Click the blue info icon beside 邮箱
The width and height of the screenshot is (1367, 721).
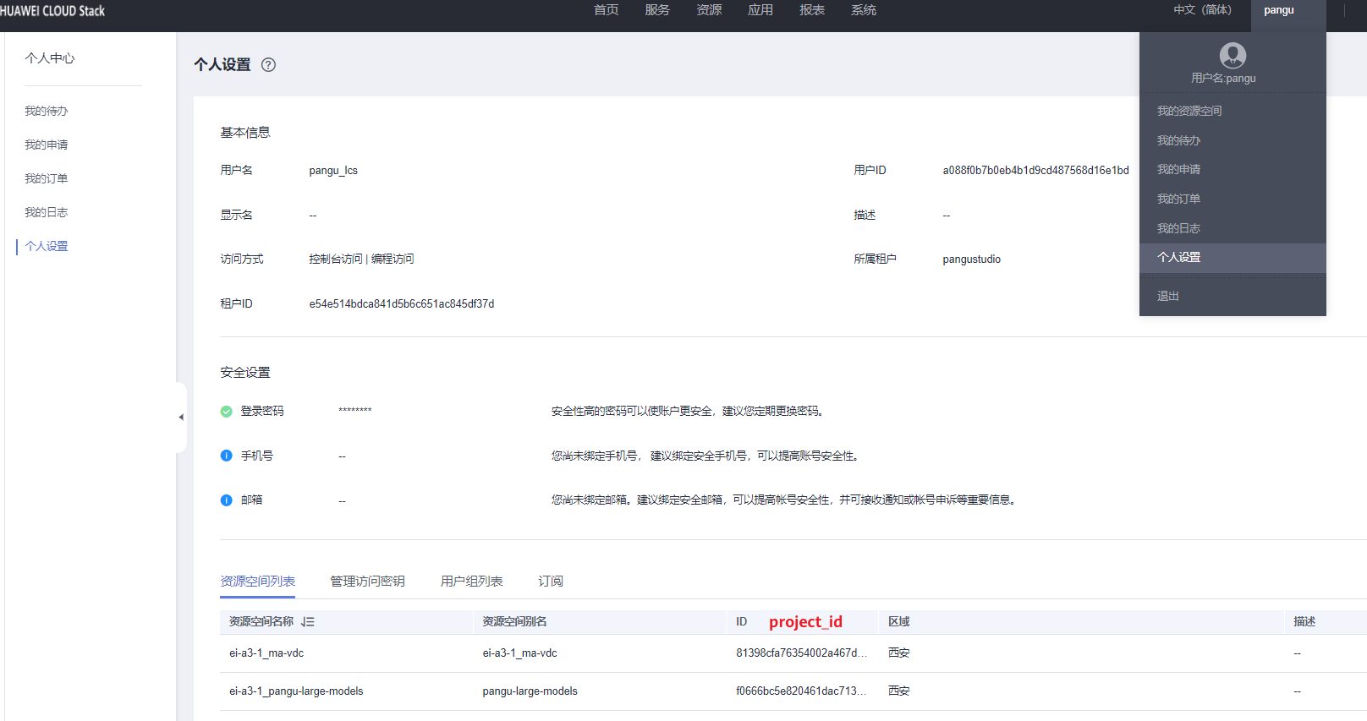click(x=226, y=500)
